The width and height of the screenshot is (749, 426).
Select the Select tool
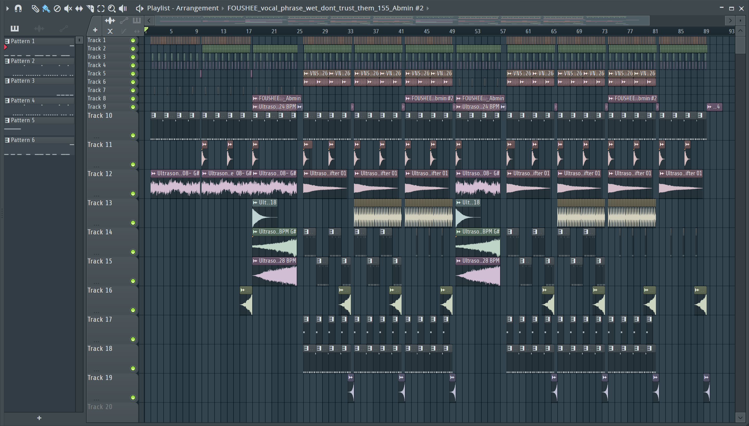(101, 9)
